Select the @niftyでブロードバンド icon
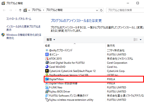The image size is (144, 102). coord(47,50)
